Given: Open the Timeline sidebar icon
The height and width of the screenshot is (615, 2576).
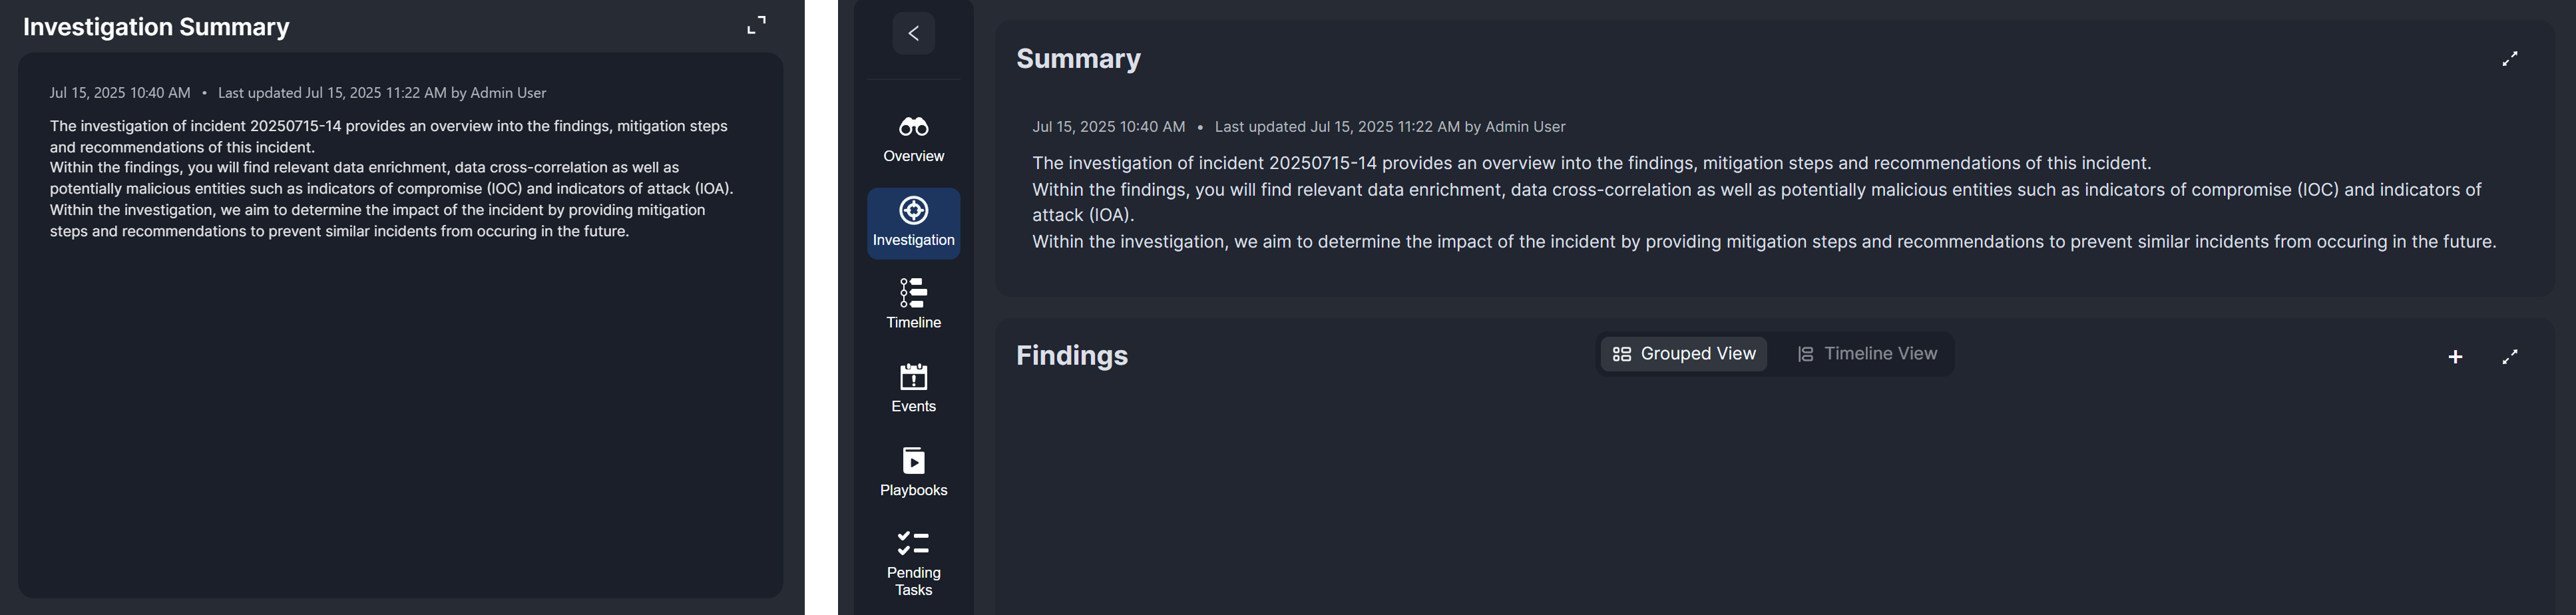Looking at the screenshot, I should tap(913, 293).
